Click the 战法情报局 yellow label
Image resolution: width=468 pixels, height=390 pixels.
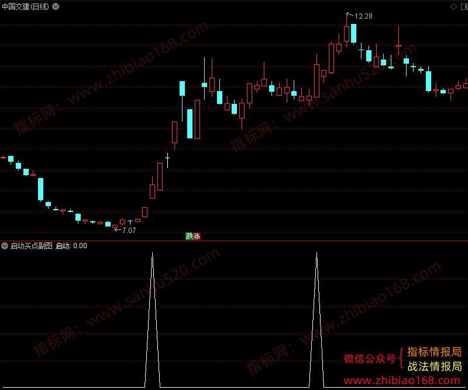(435, 367)
